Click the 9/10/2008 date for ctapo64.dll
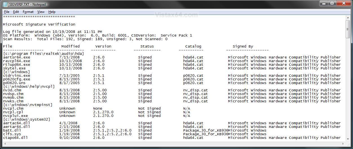 69,138
